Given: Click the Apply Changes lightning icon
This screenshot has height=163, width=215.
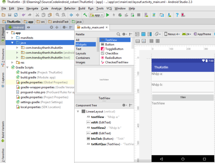Looking at the screenshot, I should click(114, 15).
